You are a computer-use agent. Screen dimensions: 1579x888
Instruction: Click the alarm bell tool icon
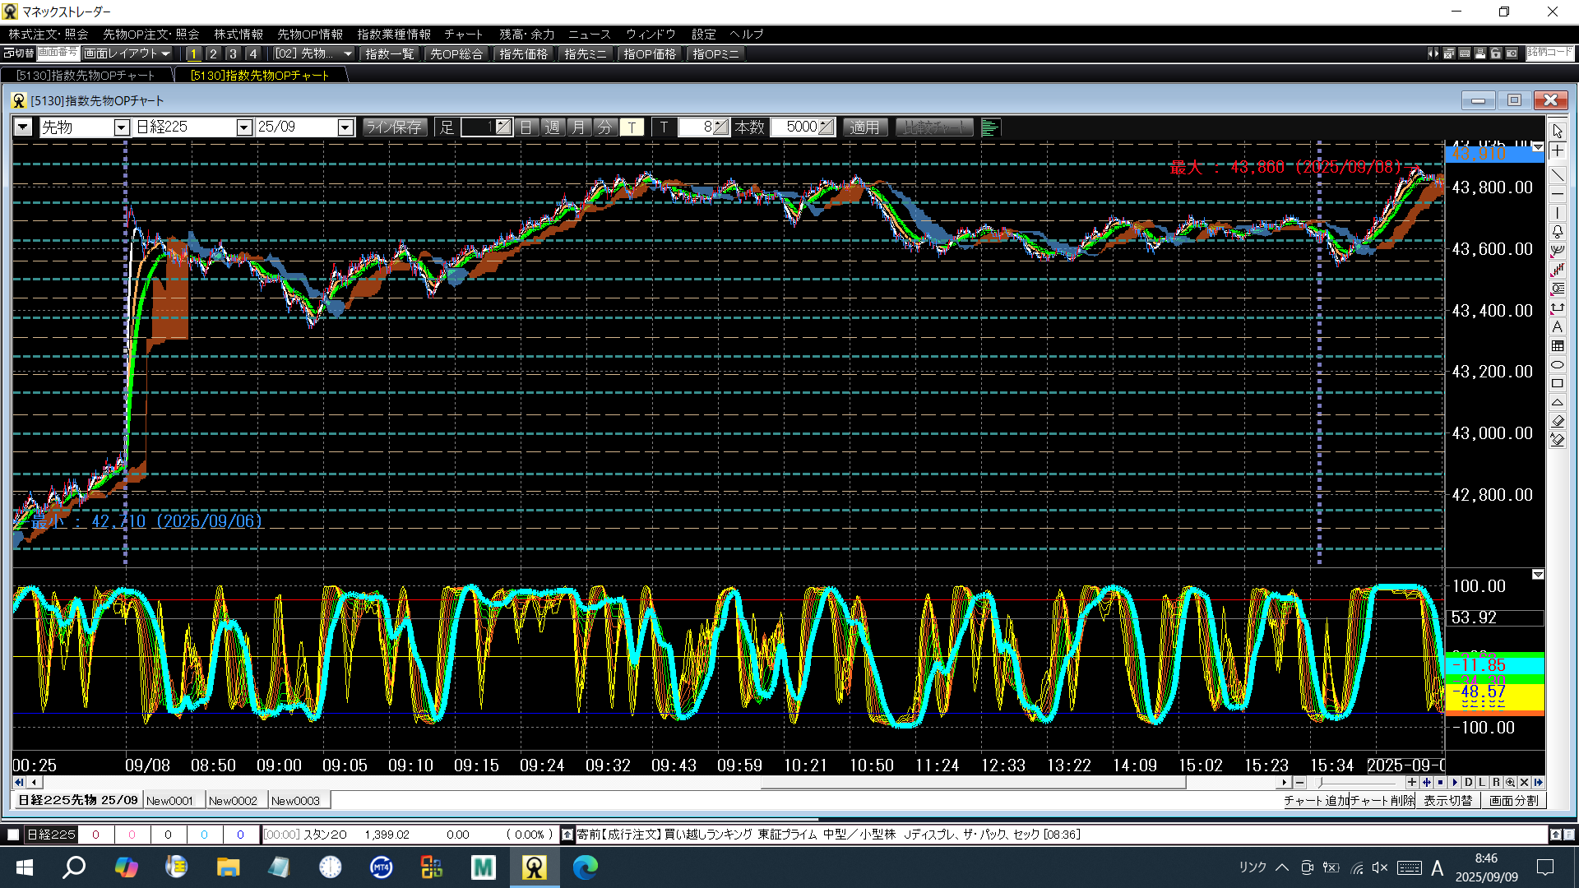tap(1558, 232)
